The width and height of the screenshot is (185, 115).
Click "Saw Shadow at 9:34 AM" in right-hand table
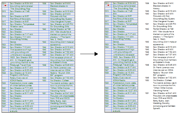[x=124, y=3]
